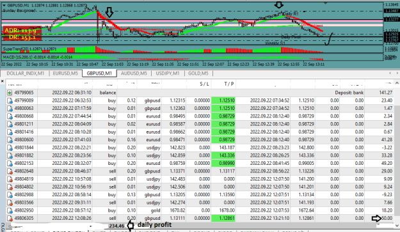
Task: Click the icon of gold order 49802950
Action: tap(10, 211)
